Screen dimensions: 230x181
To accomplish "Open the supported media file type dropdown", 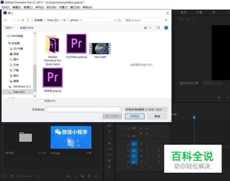I will click(x=146, y=109).
